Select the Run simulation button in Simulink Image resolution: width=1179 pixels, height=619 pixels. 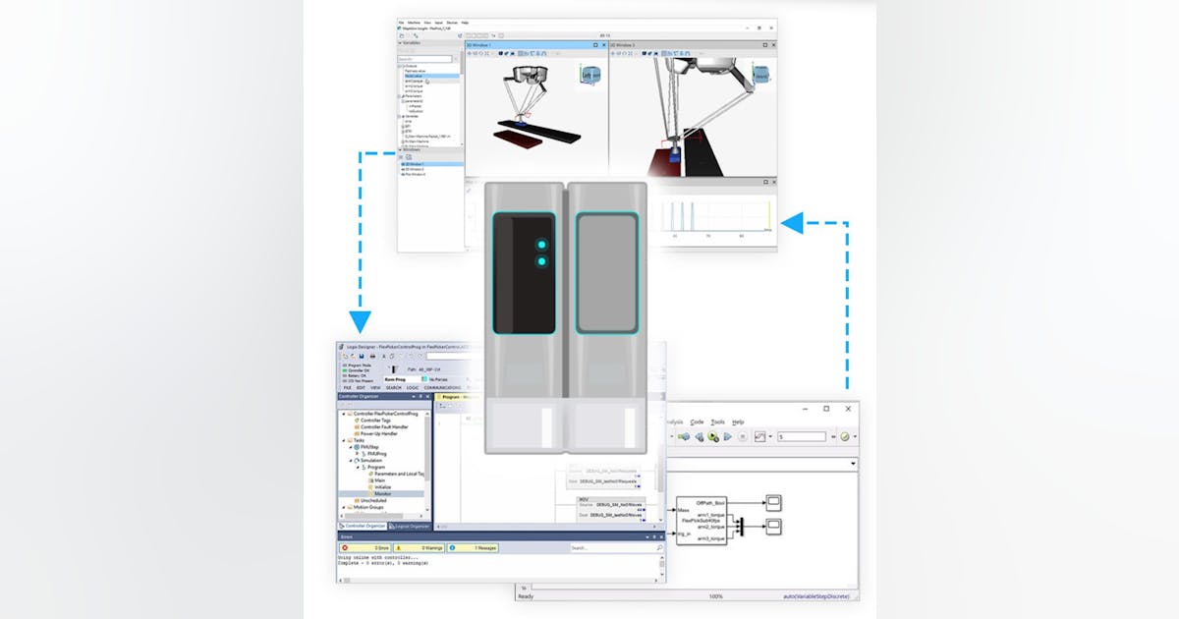(x=713, y=436)
